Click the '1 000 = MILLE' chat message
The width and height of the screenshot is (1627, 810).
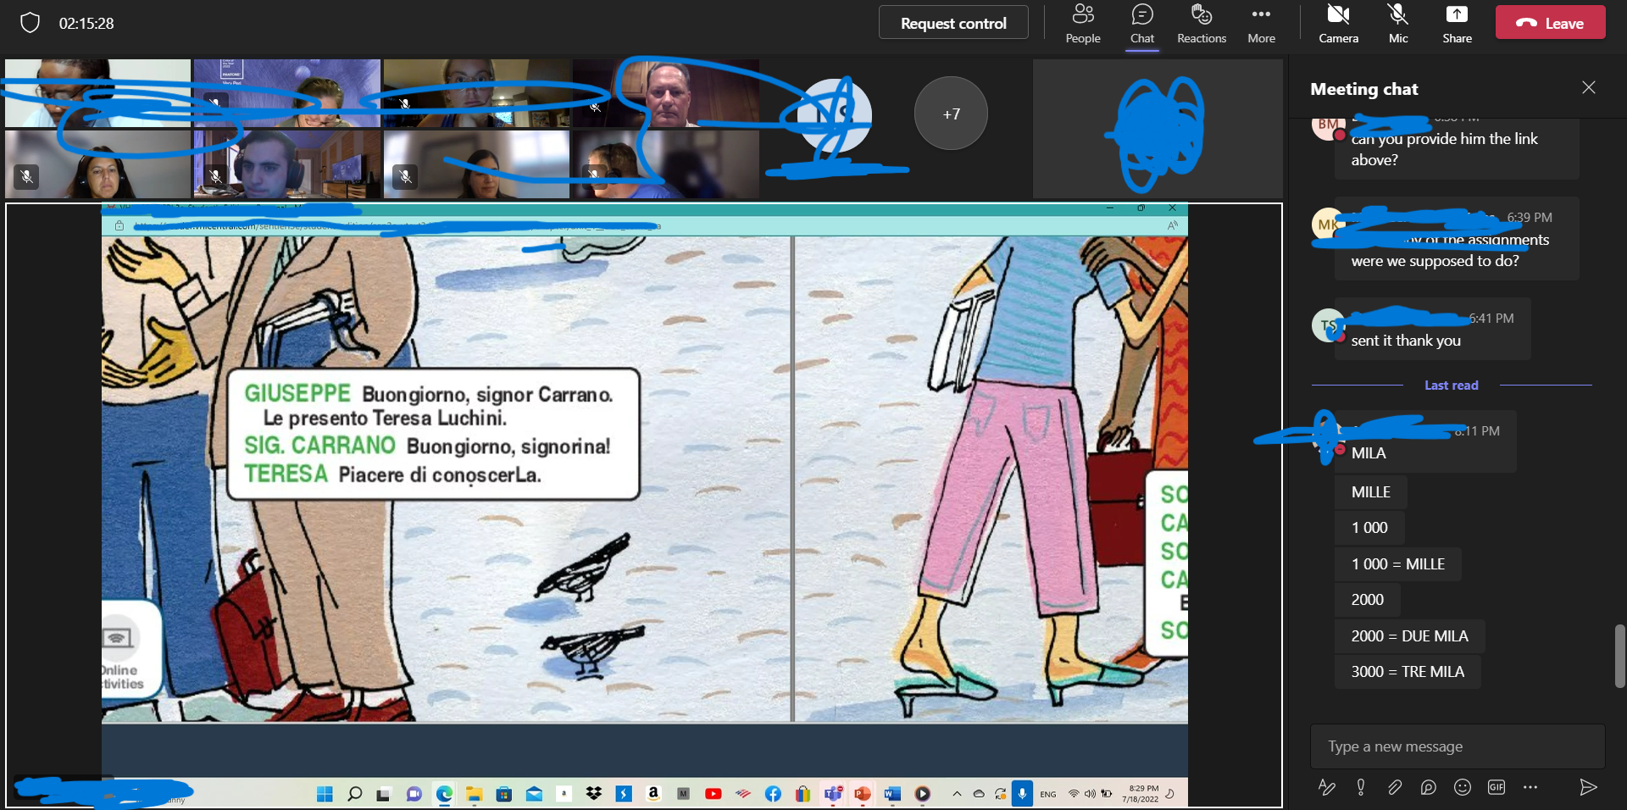click(1398, 564)
